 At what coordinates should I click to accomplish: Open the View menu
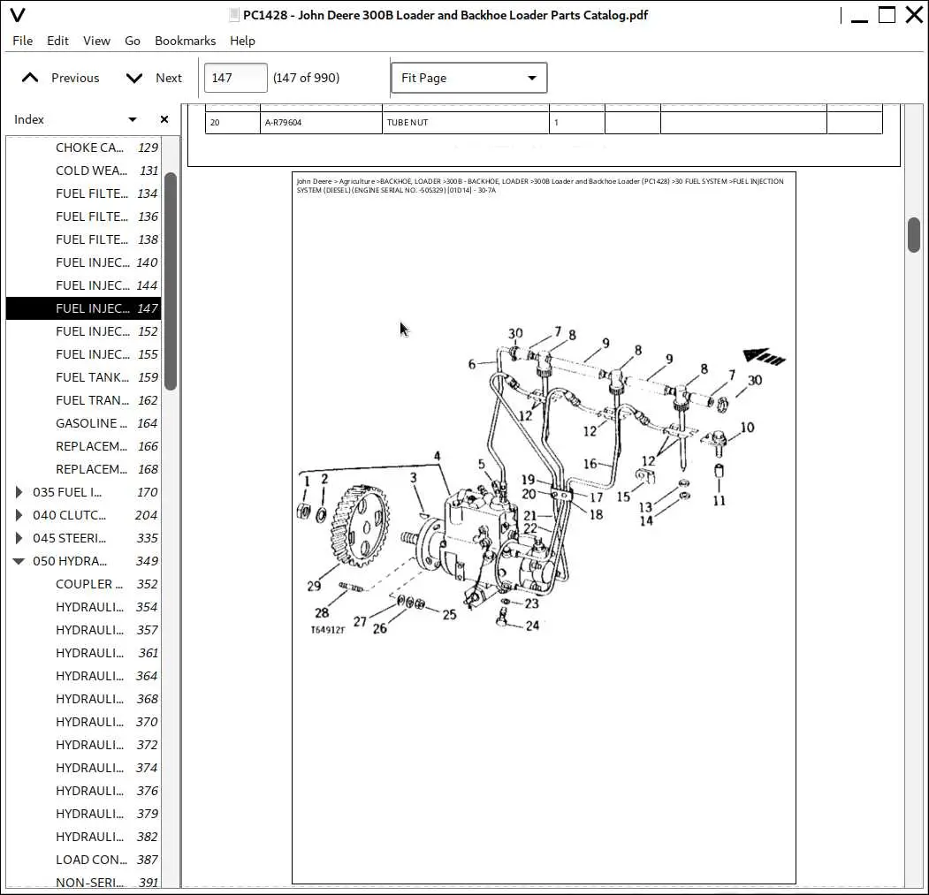click(x=96, y=41)
